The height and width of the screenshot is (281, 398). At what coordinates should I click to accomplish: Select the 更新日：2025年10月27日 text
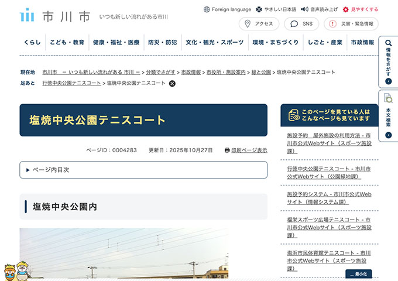click(x=180, y=150)
